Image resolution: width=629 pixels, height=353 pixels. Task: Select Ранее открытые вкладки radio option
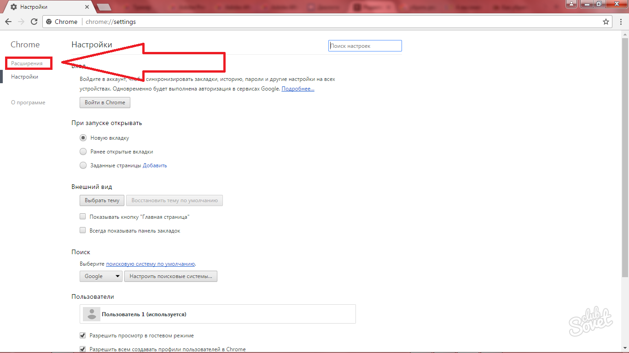(83, 152)
